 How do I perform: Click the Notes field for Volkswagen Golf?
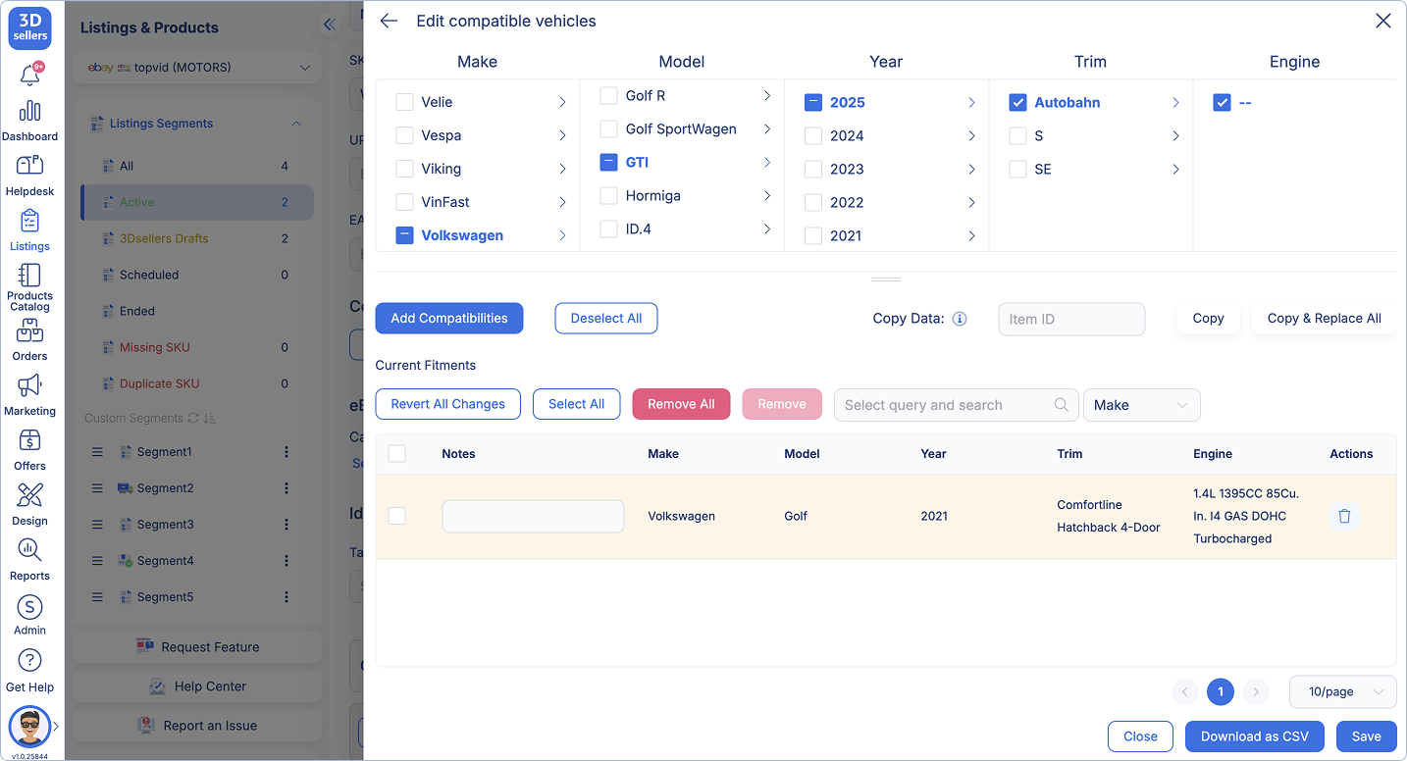533,516
